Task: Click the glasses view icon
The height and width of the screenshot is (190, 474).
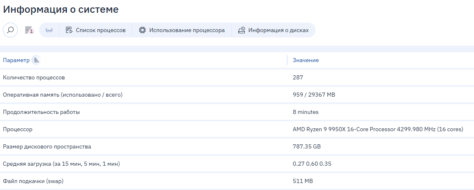Action: tap(49, 30)
